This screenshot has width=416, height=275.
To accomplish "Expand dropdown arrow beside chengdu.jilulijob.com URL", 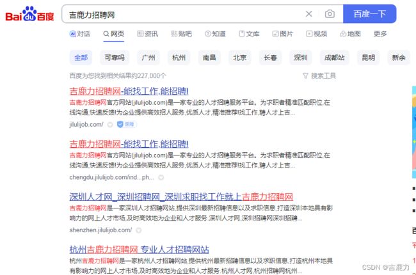I will click(161, 177).
